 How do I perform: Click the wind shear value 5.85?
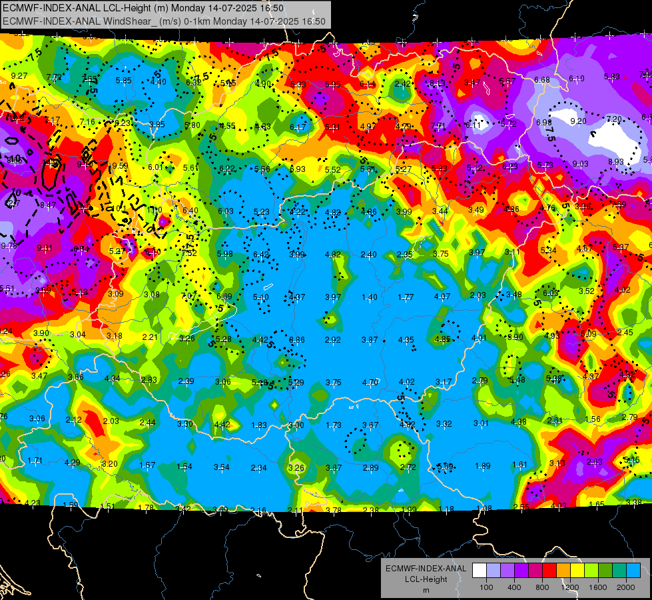point(123,81)
